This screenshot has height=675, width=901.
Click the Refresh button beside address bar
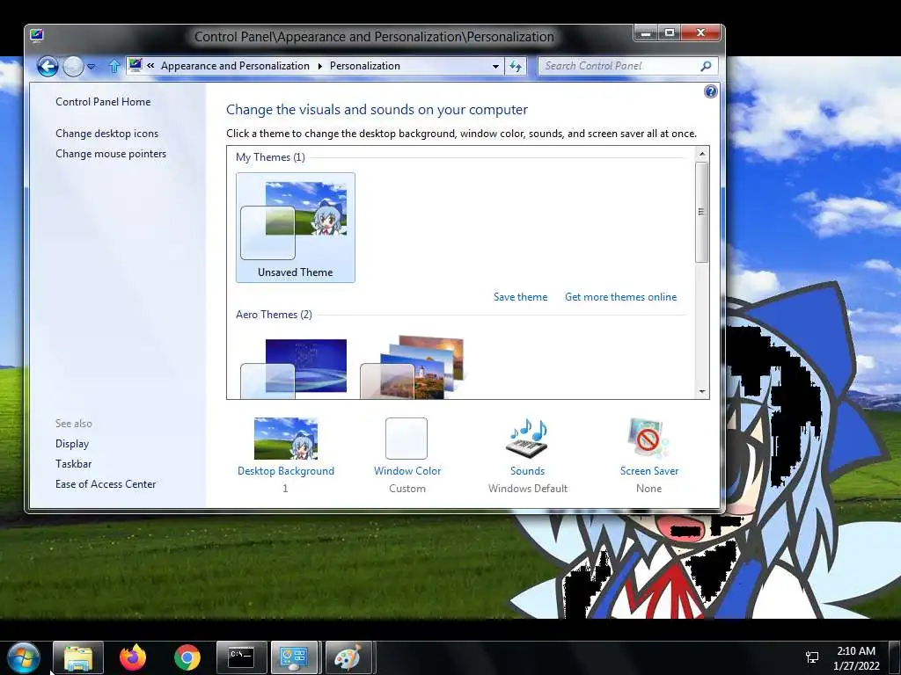tap(516, 66)
